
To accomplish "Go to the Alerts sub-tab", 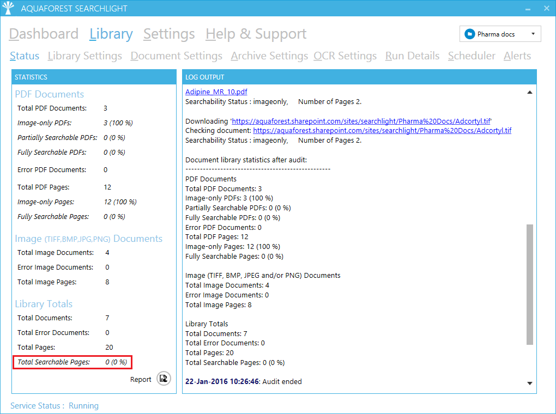I will click(x=517, y=56).
